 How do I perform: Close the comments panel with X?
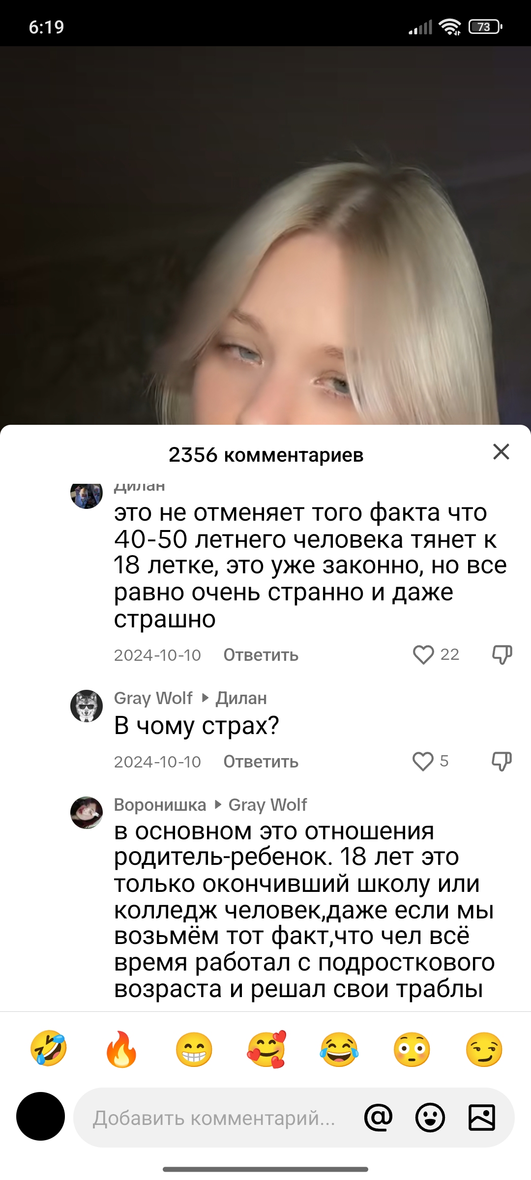pos(501,451)
